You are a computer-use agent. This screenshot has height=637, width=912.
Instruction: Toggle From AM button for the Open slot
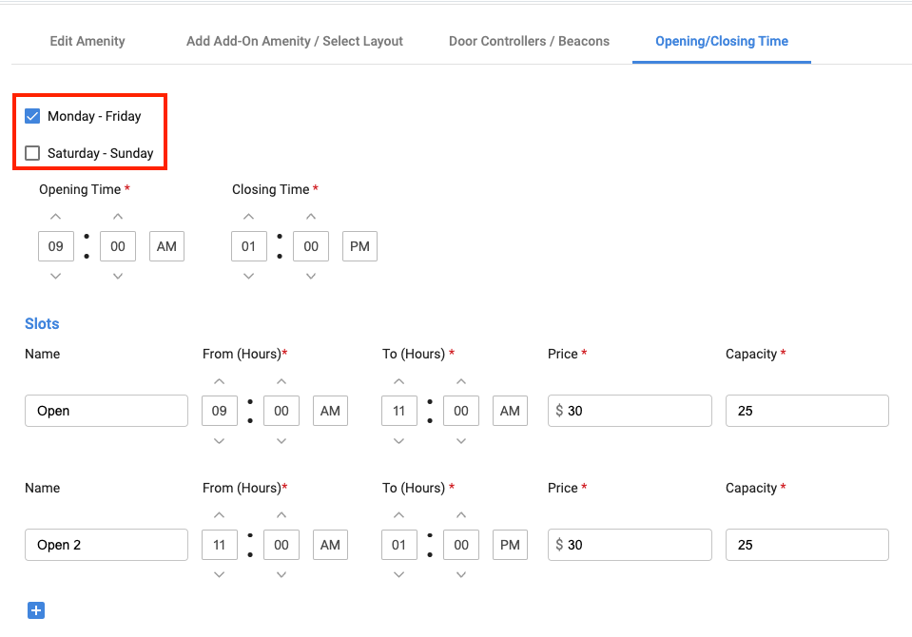click(x=330, y=411)
